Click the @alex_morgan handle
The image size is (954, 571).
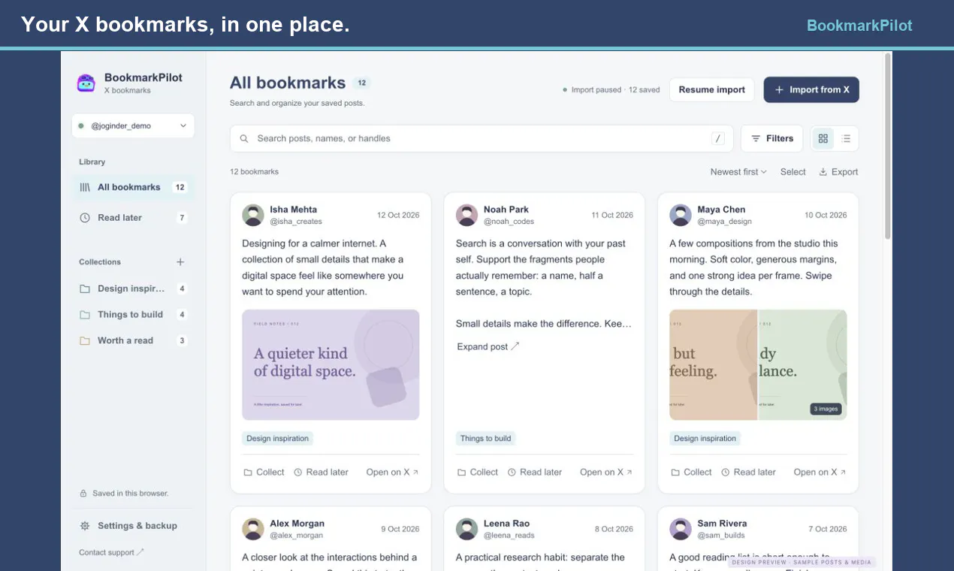(297, 536)
